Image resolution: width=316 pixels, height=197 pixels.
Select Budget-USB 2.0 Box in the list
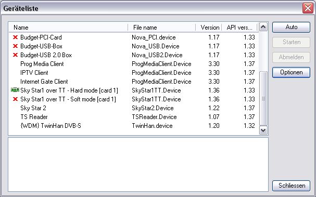[134, 55]
